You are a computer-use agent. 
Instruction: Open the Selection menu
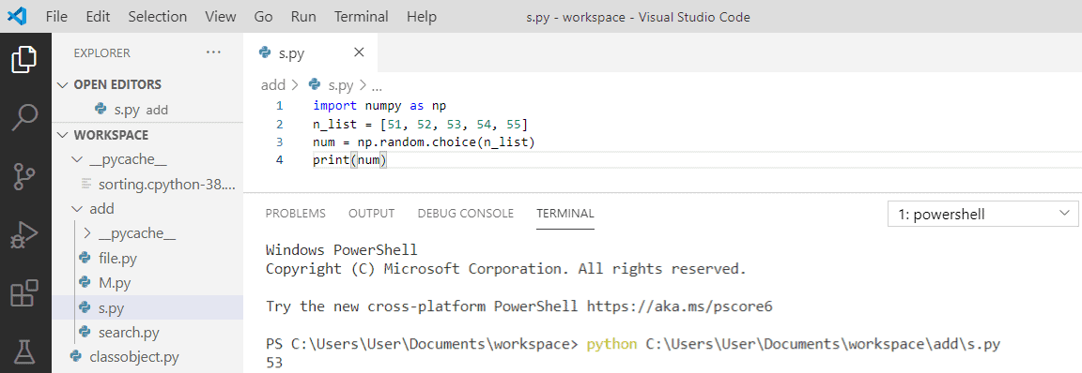click(158, 16)
